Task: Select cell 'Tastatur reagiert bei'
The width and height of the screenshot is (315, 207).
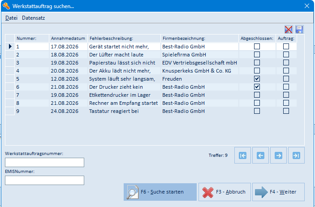Action: pyautogui.click(x=124, y=111)
